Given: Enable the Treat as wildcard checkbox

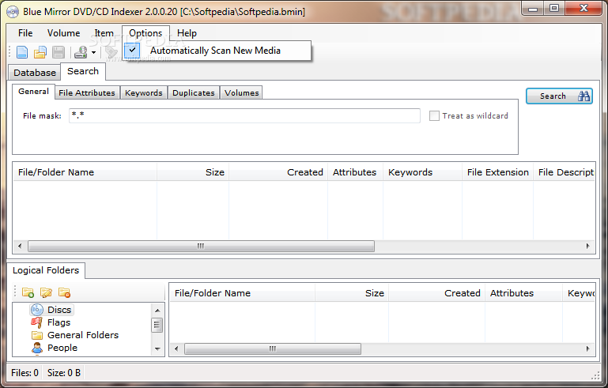Looking at the screenshot, I should (434, 116).
